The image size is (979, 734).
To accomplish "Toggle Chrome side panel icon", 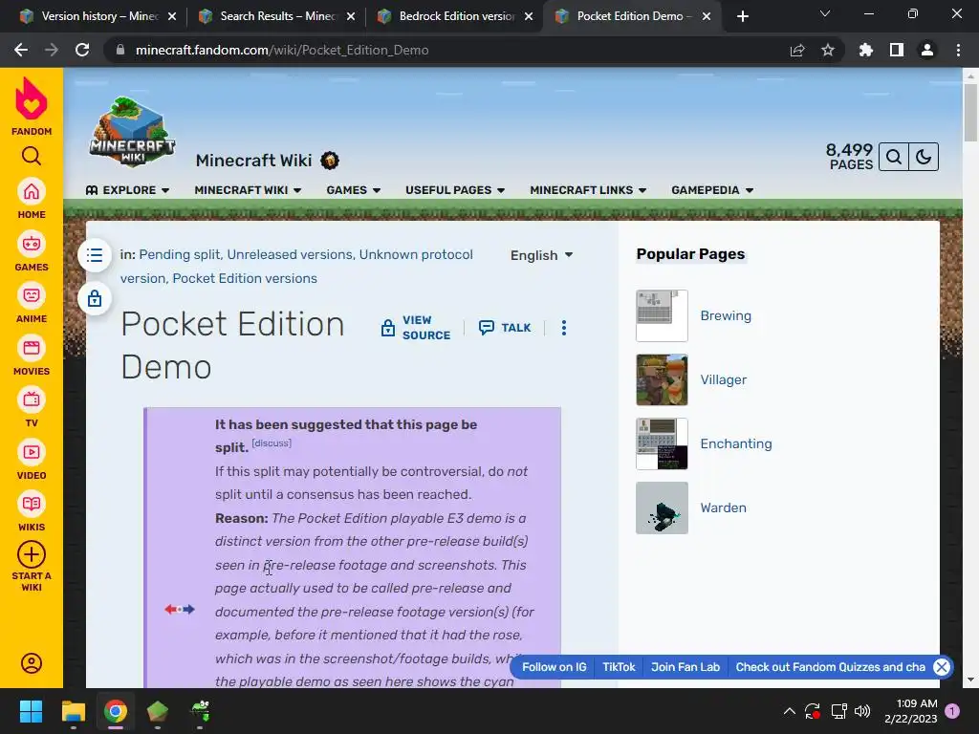I will click(x=897, y=50).
